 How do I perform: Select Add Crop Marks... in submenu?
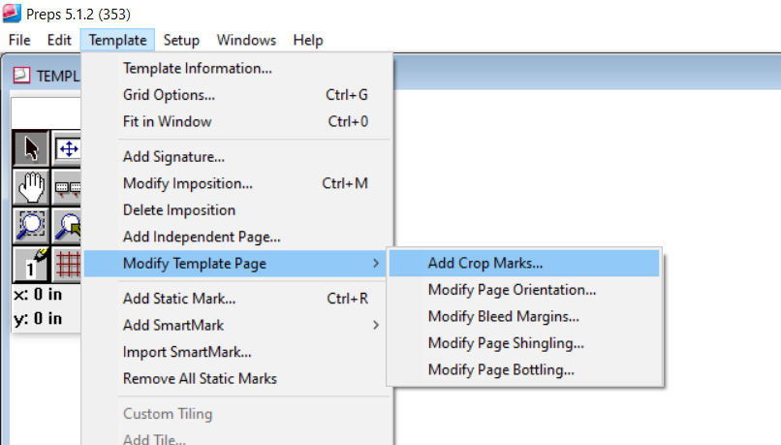coord(524,263)
